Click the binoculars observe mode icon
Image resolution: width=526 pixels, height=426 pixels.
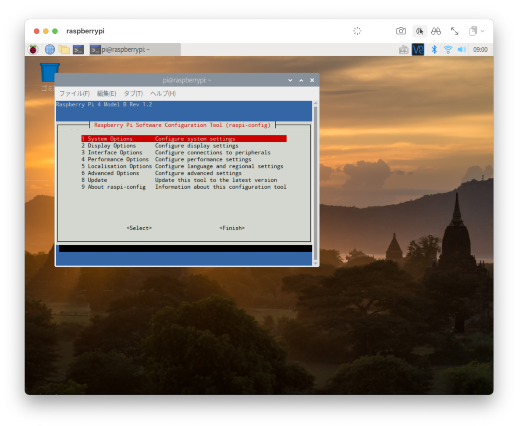(436, 31)
